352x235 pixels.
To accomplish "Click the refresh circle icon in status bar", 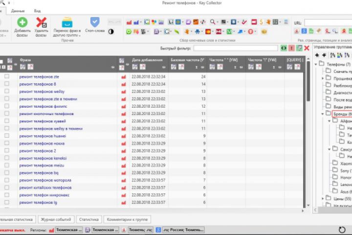I will click(x=342, y=230).
